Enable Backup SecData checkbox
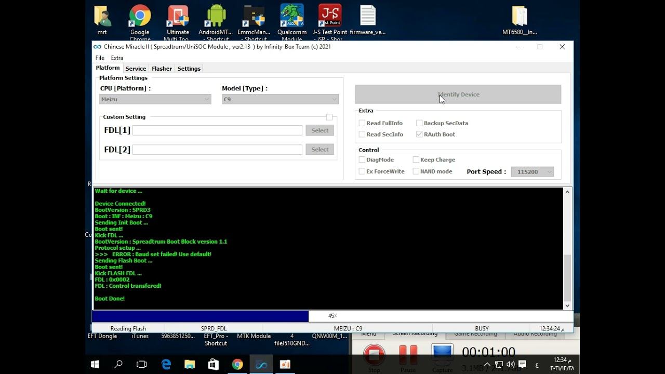The width and height of the screenshot is (665, 374). pos(419,123)
